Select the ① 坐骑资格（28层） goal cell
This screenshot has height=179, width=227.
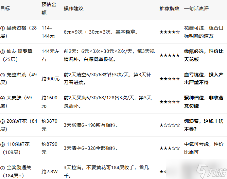click(x=18, y=32)
